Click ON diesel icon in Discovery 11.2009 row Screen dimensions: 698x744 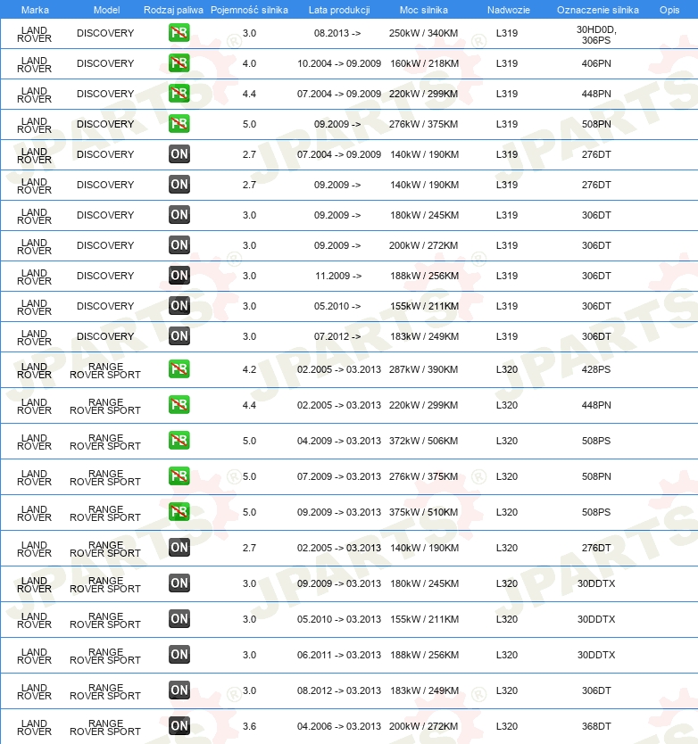pos(179,276)
